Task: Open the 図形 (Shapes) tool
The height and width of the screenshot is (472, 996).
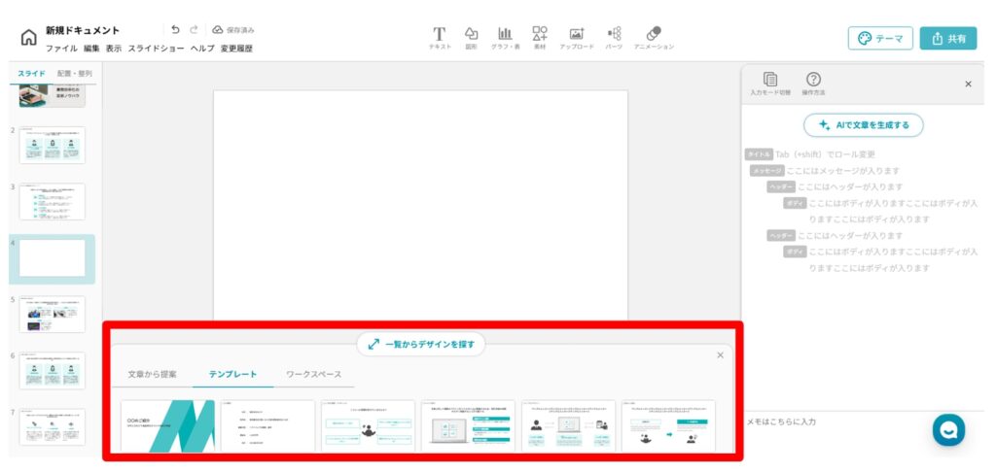Action: click(471, 35)
